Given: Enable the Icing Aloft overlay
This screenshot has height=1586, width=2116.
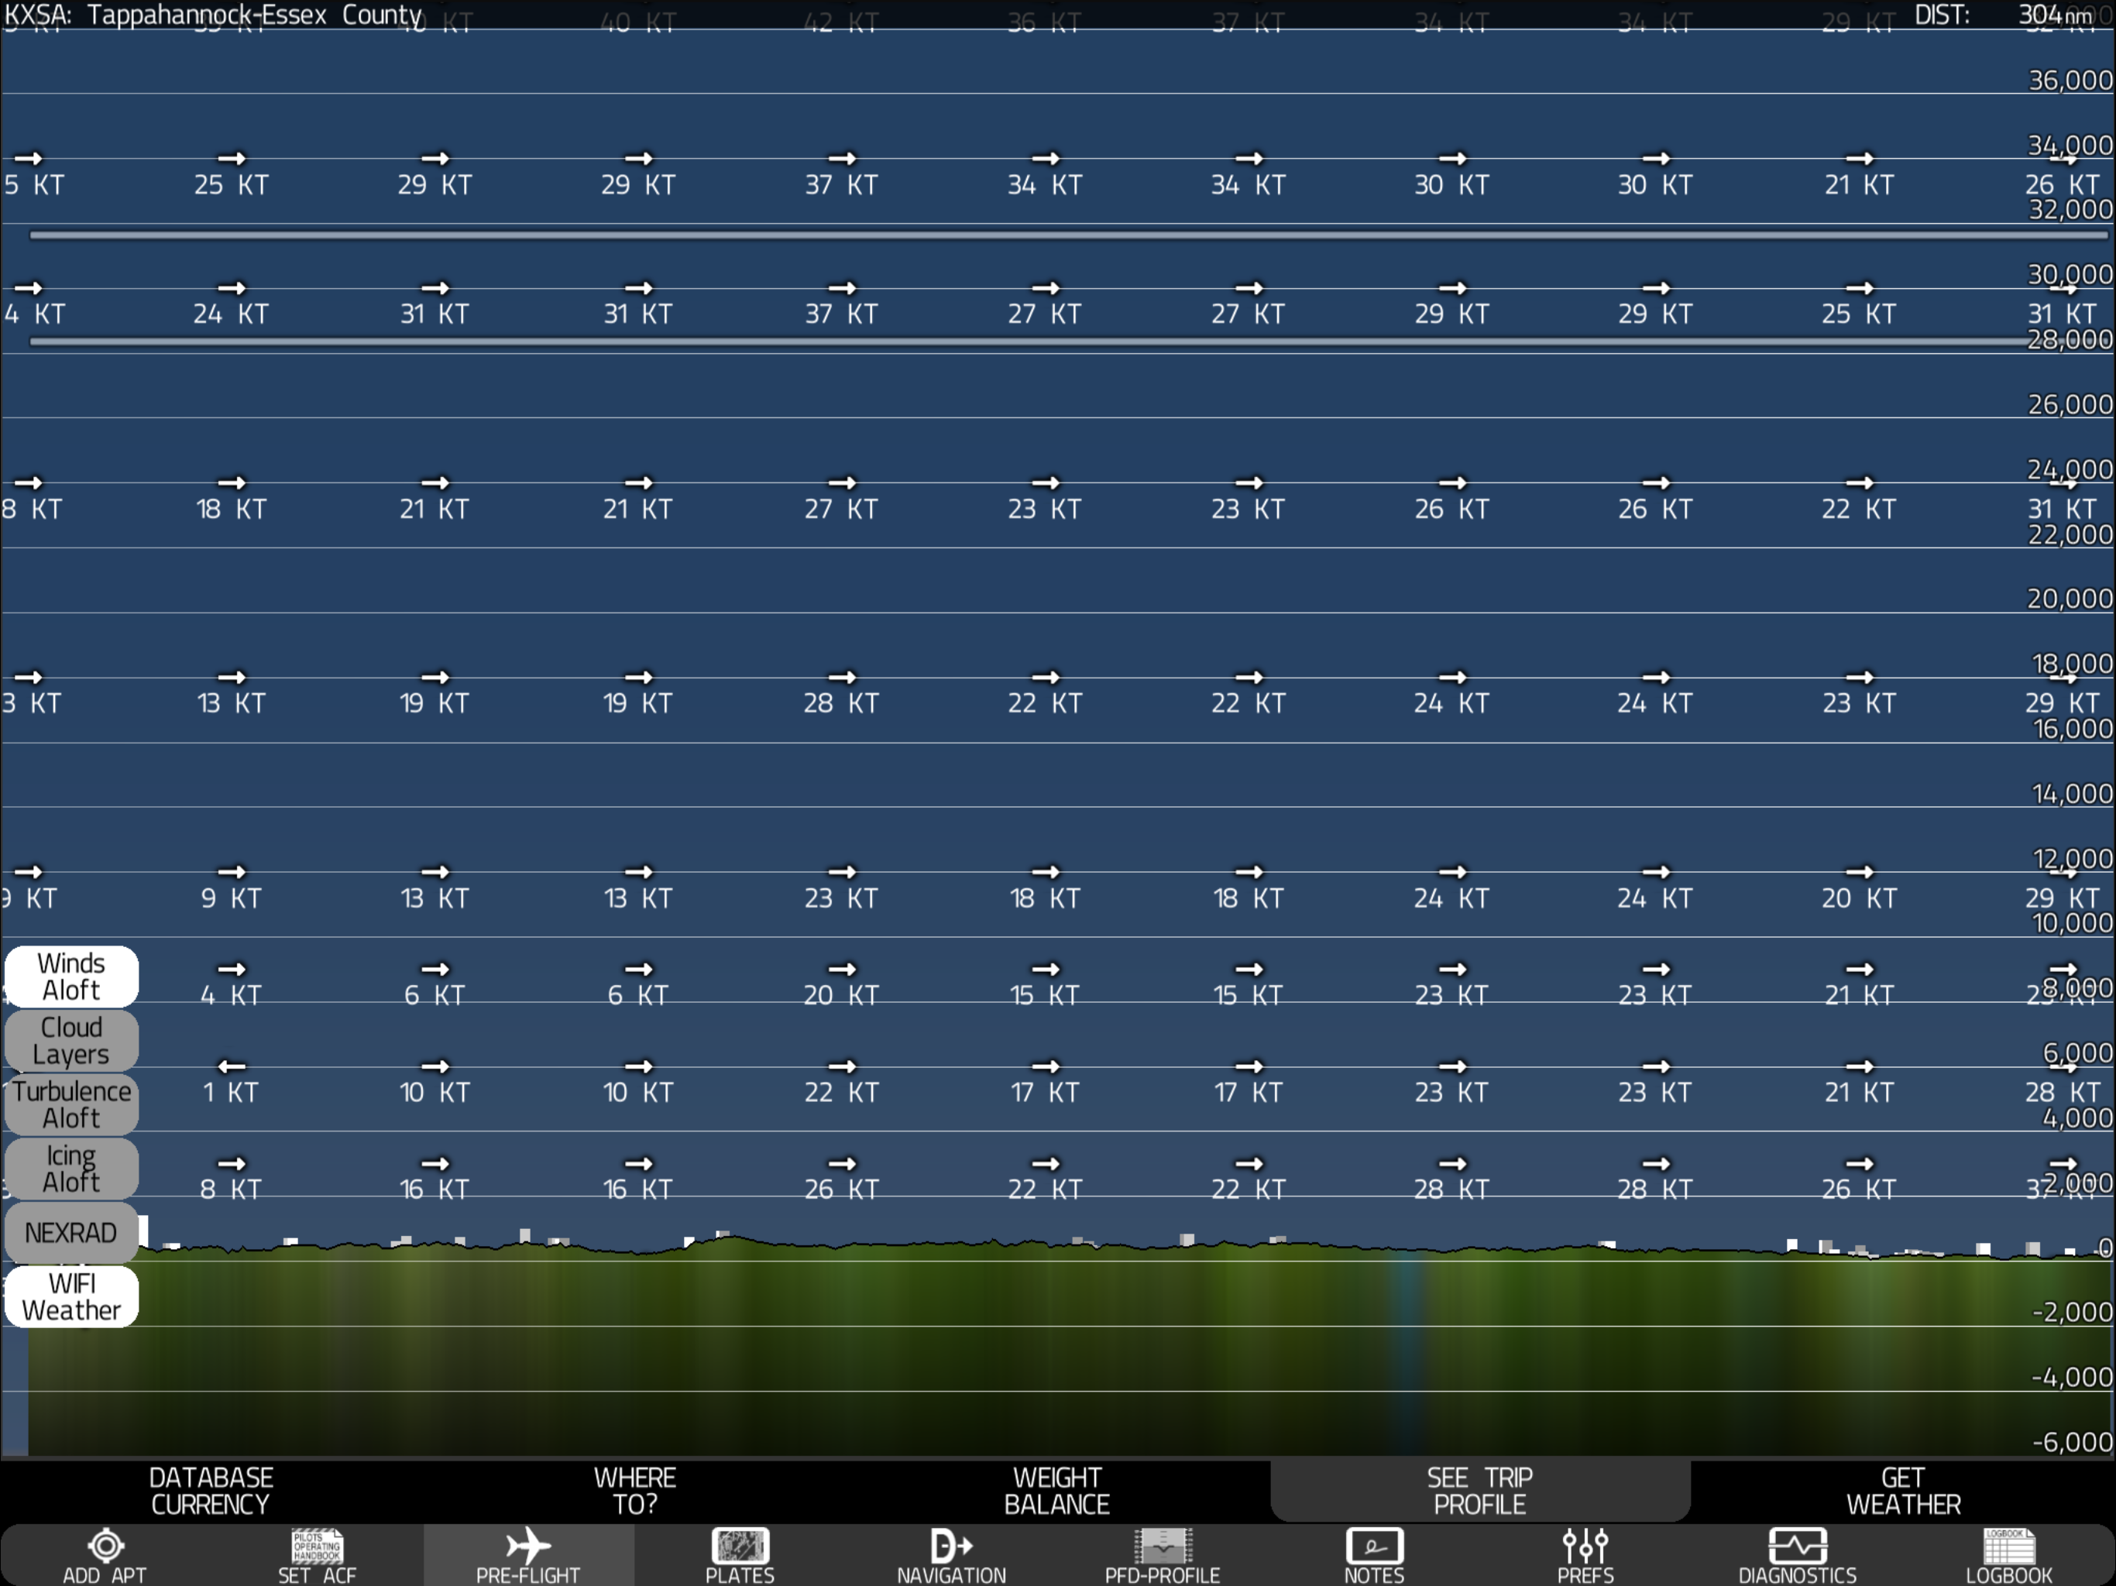Looking at the screenshot, I should [x=72, y=1169].
